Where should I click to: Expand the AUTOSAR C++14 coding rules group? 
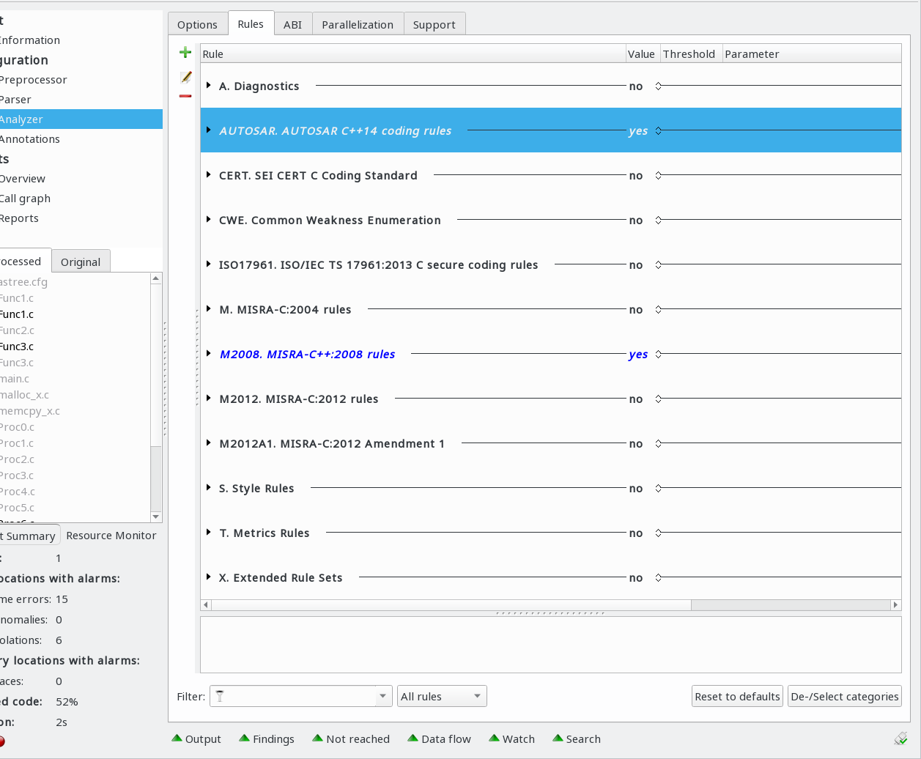(x=209, y=130)
